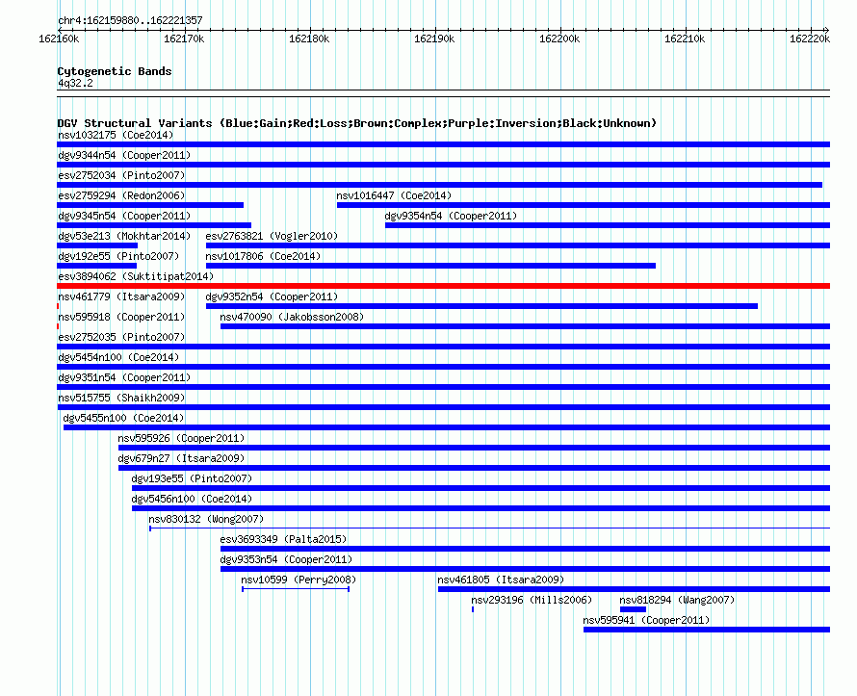857x696 pixels.
Task: Select esv2763821 (Vogler2010) label
Action: point(272,236)
